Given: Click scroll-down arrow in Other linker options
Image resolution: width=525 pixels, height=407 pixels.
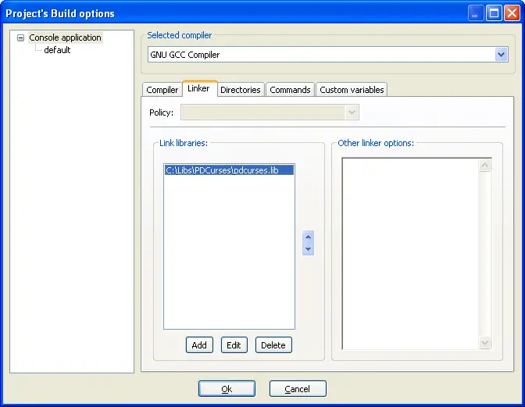Looking at the screenshot, I should tap(484, 342).
